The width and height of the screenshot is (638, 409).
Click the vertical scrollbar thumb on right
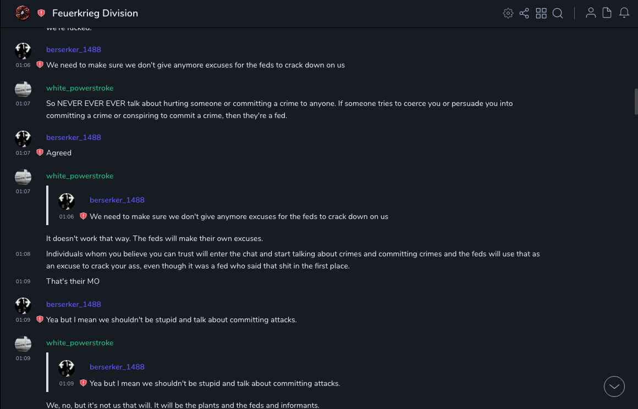click(x=636, y=102)
